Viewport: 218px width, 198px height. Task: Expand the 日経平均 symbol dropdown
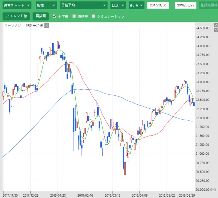(x=84, y=5)
